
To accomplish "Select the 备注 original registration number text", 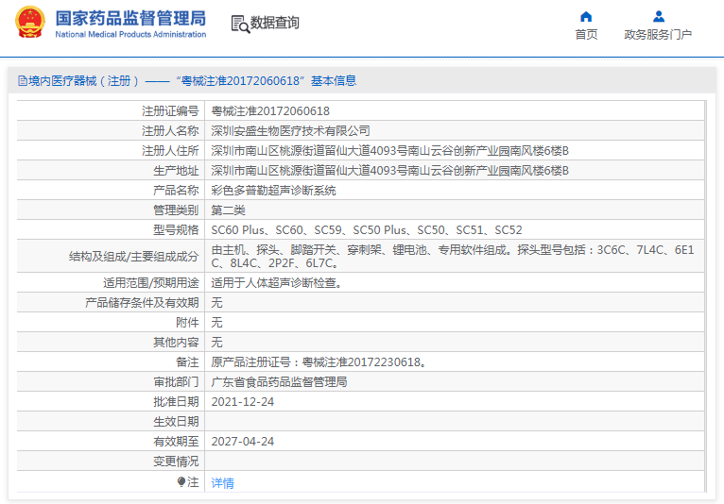I will pyautogui.click(x=319, y=362).
